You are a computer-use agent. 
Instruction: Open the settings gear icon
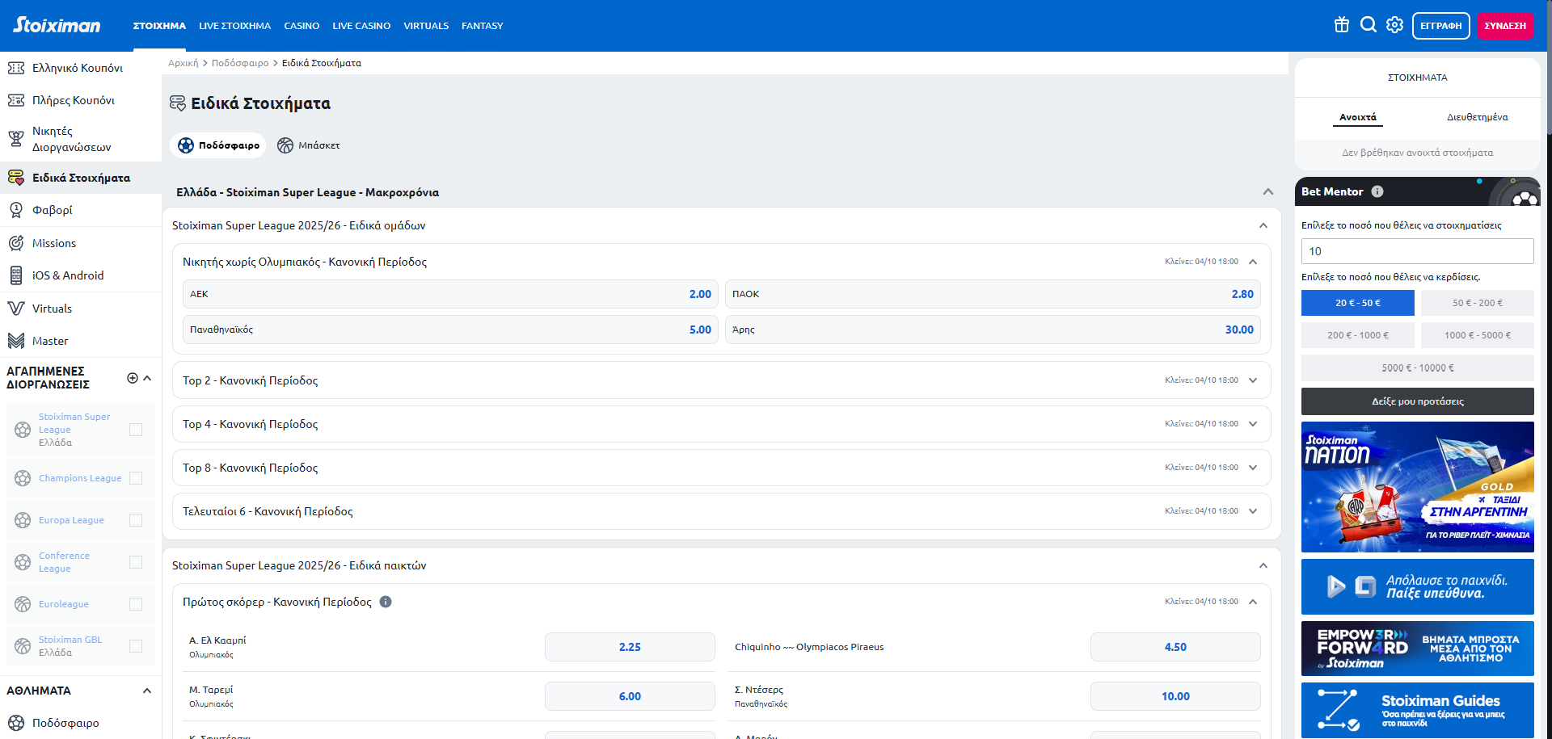point(1394,25)
